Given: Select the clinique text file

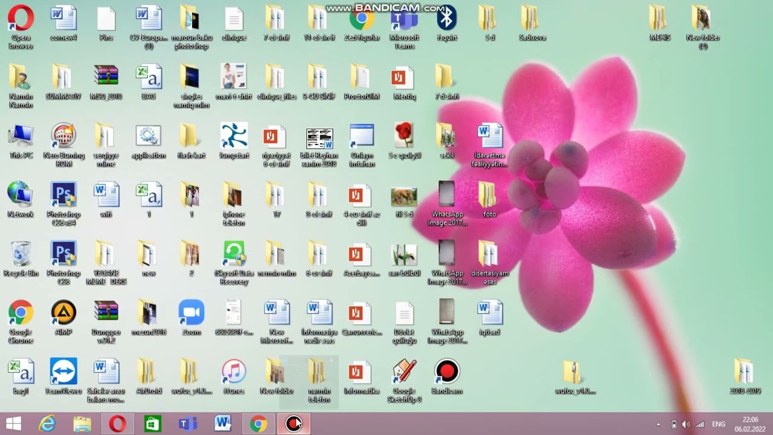Looking at the screenshot, I should [x=234, y=22].
